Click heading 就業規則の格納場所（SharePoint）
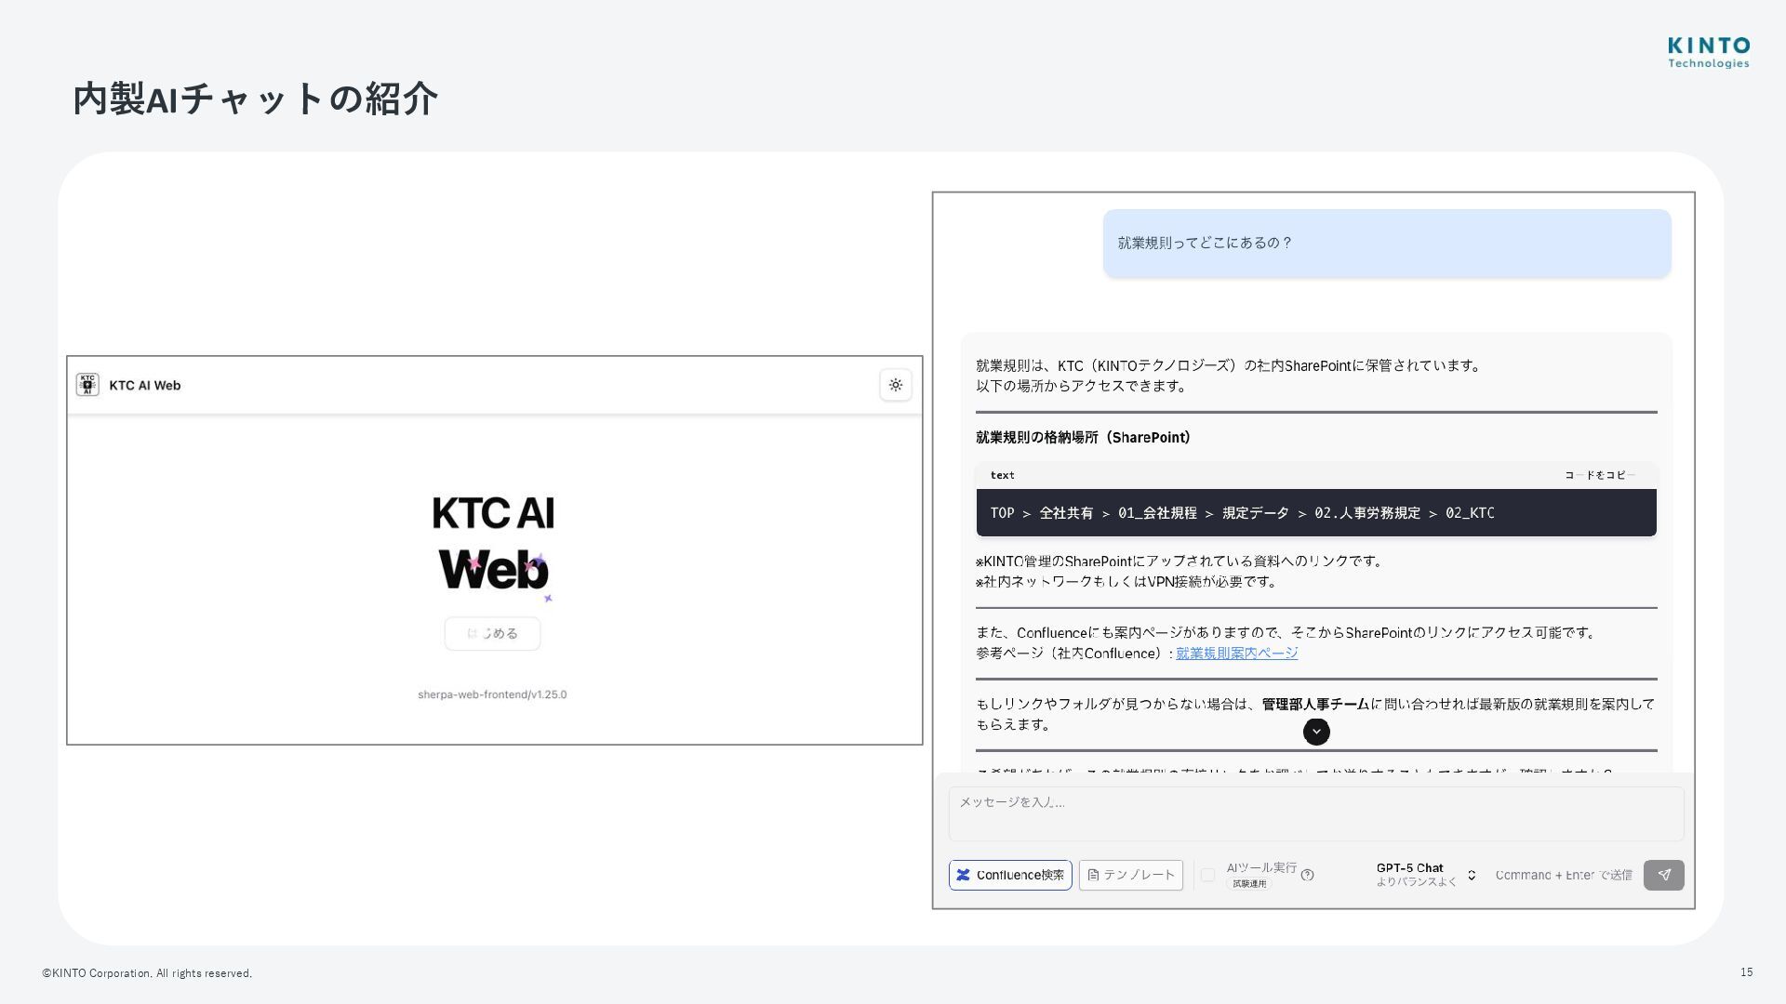Screen dimensions: 1786x1004 1083,438
